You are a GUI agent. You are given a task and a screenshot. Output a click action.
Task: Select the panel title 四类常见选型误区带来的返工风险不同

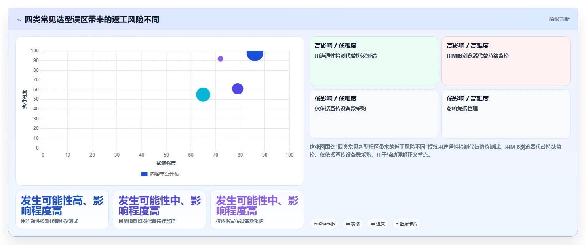(92, 19)
